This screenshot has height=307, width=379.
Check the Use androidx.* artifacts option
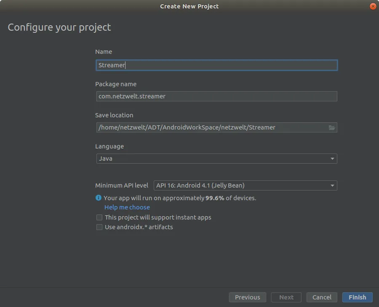99,227
